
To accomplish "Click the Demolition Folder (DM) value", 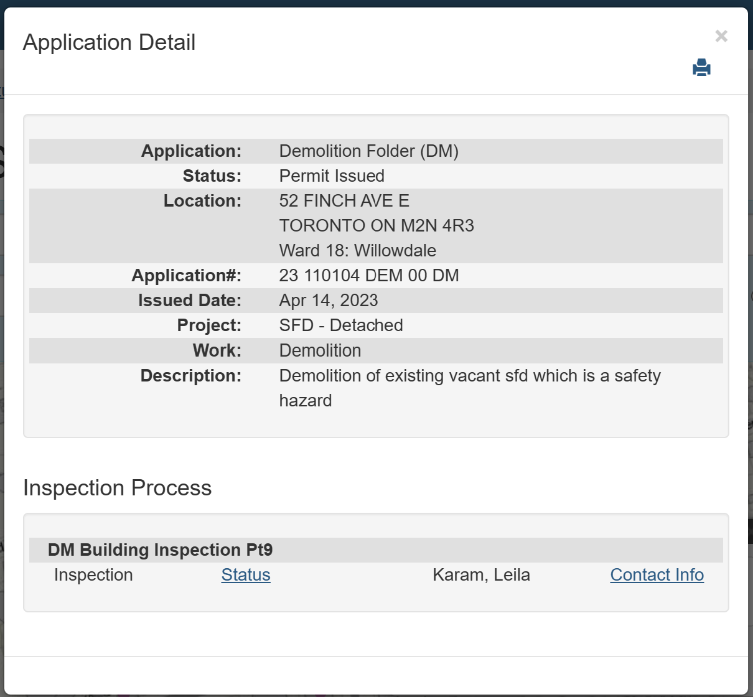I will (369, 151).
